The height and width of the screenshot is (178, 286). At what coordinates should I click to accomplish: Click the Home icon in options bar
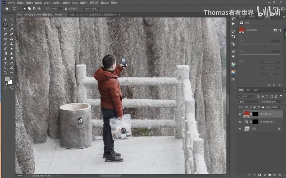tap(7, 9)
